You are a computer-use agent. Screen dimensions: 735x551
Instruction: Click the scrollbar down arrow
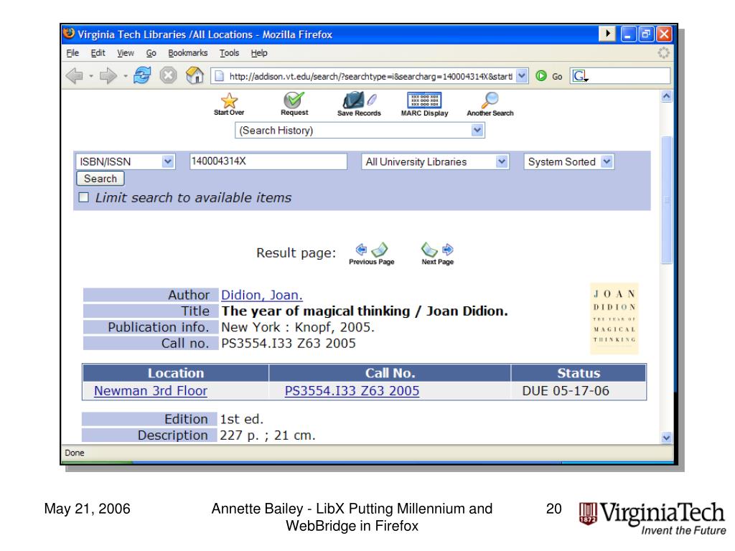pos(666,438)
